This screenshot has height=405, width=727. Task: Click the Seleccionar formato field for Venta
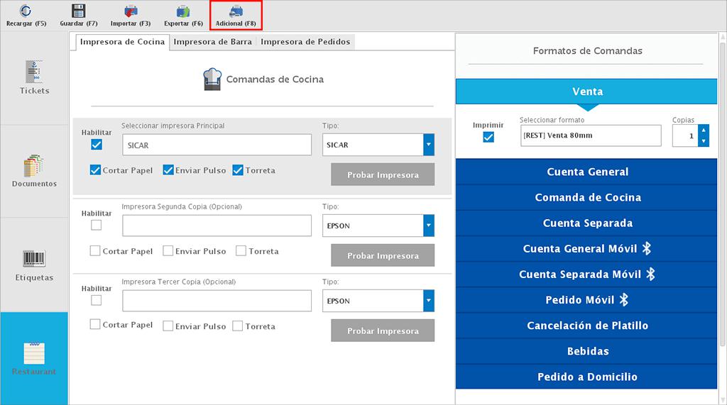(590, 135)
